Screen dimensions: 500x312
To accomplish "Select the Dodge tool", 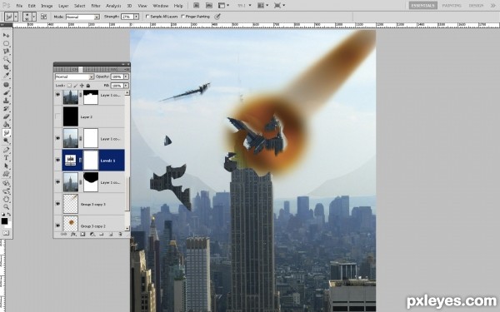I will tap(6, 141).
